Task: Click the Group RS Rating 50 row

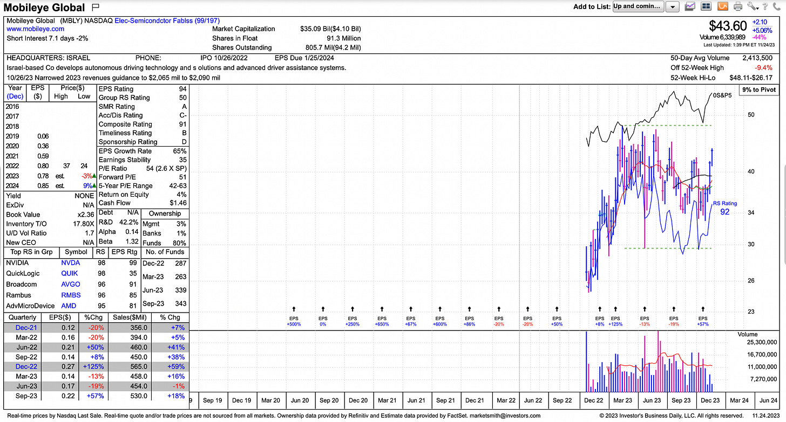Action: (x=143, y=98)
